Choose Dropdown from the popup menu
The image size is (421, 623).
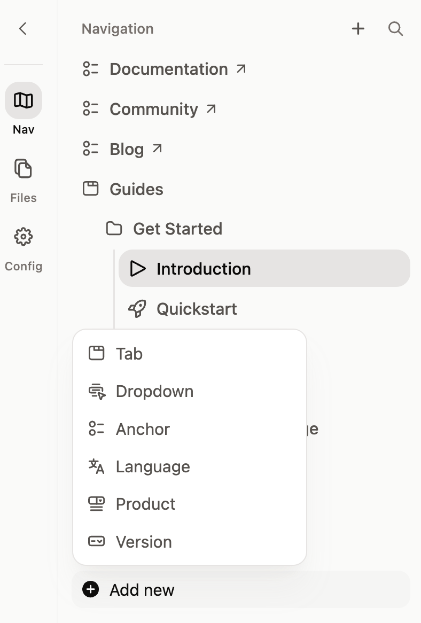pos(154,391)
